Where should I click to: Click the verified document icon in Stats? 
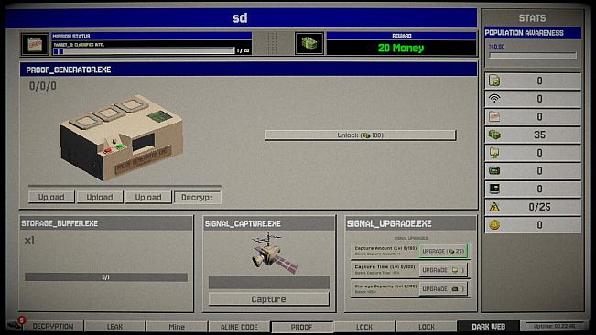click(494, 81)
